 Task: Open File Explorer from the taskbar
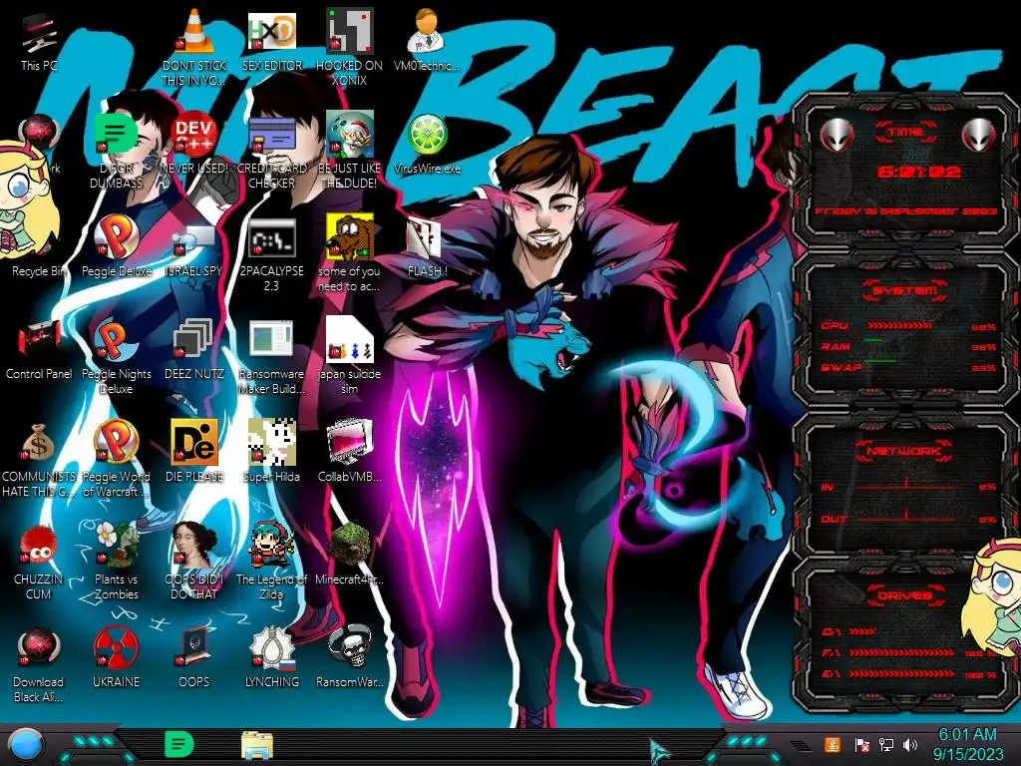click(x=256, y=744)
